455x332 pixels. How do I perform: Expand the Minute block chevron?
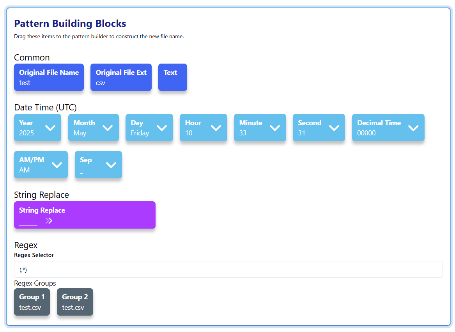[275, 128]
